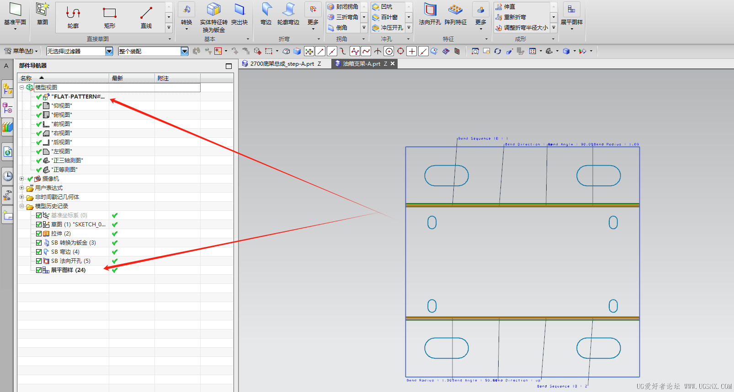Click the 倒角 (Chamfer) tool
This screenshot has height=392, width=734.
click(338, 28)
